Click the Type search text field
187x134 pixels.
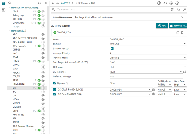click(x=113, y=9)
